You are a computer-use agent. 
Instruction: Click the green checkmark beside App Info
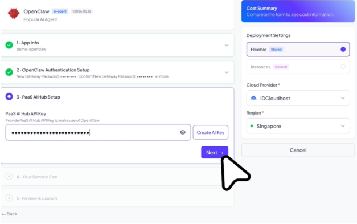pyautogui.click(x=9, y=45)
